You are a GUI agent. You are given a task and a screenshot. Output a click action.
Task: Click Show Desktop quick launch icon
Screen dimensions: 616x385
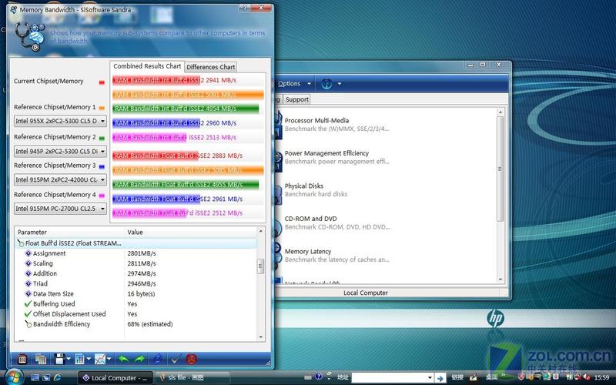coord(35,377)
